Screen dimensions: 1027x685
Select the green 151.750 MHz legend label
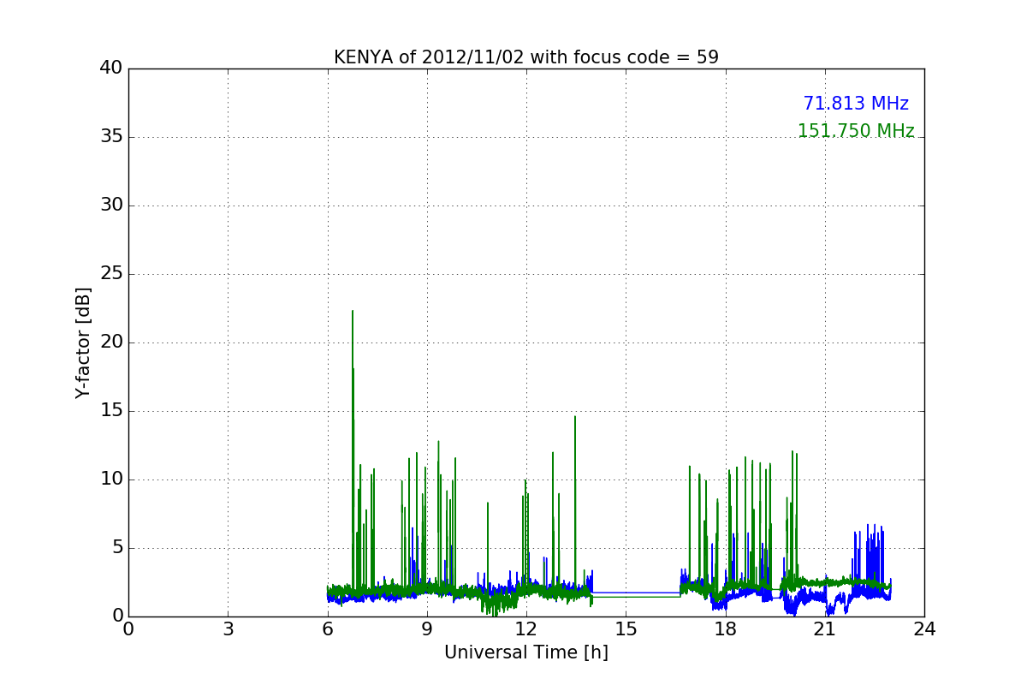click(x=856, y=131)
